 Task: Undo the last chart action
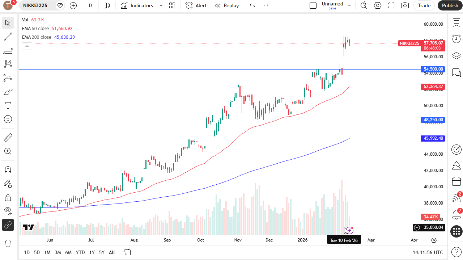pos(252,5)
